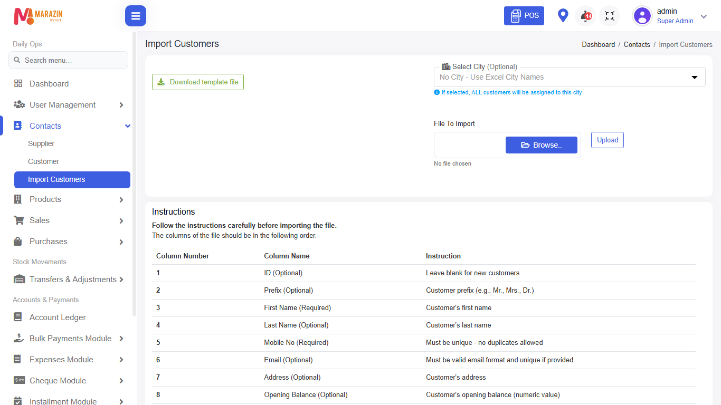The height and width of the screenshot is (405, 721).
Task: Expand Sales submenu chevron
Action: (121, 221)
